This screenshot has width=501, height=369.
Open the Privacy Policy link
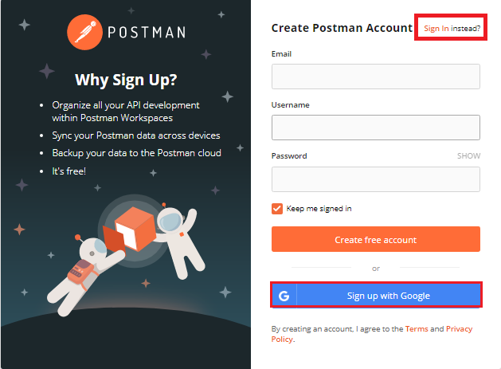[x=372, y=334]
